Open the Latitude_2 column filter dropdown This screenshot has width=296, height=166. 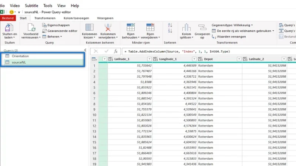pyautogui.click(x=284, y=59)
